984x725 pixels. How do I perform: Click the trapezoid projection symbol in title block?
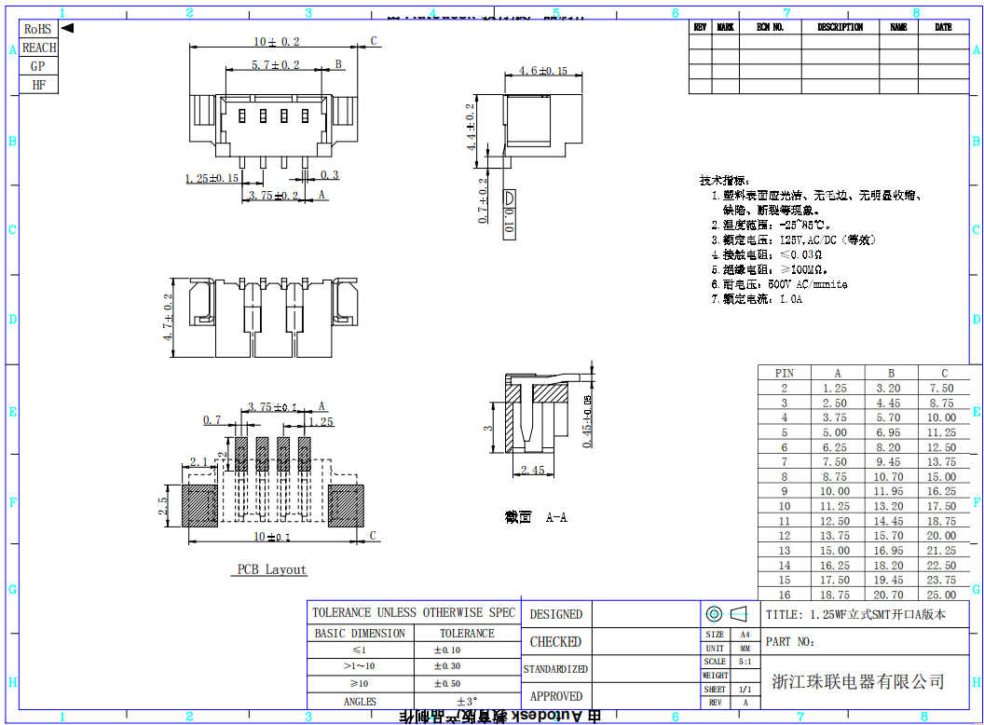[x=739, y=614]
